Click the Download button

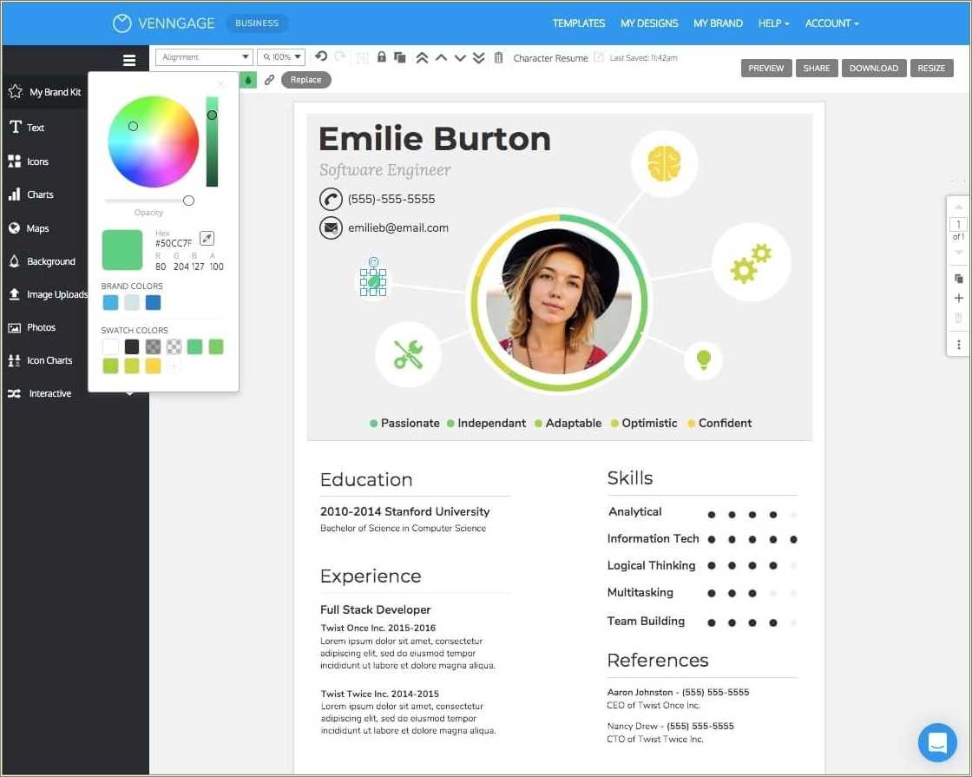[x=874, y=69]
